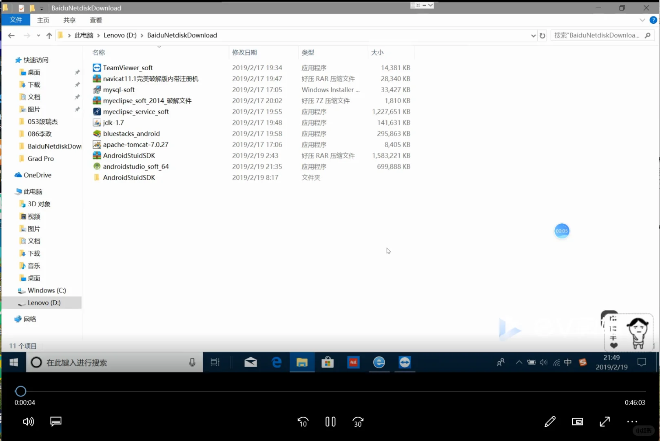Open the address bar history dropdown

[x=533, y=36]
